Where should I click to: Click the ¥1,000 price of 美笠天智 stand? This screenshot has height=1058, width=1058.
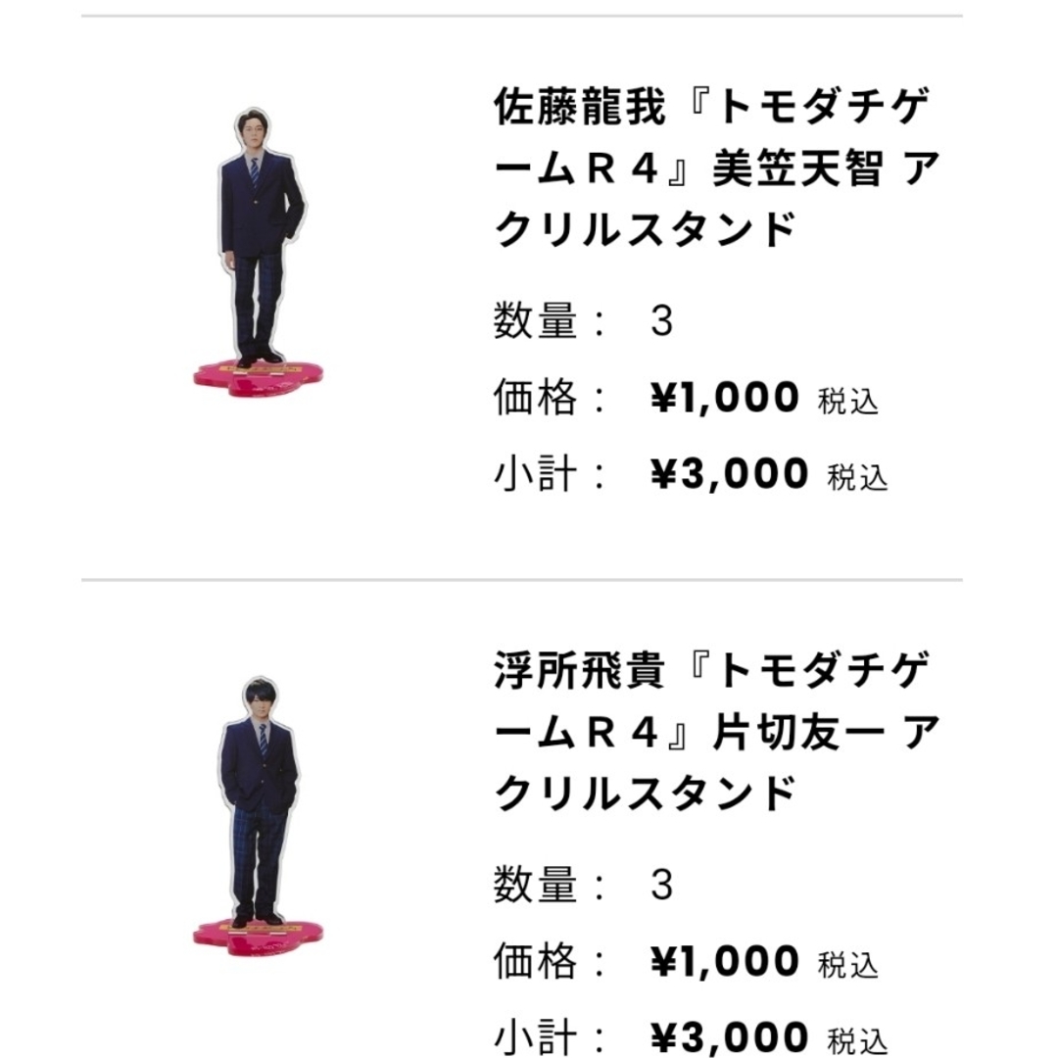pos(725,398)
